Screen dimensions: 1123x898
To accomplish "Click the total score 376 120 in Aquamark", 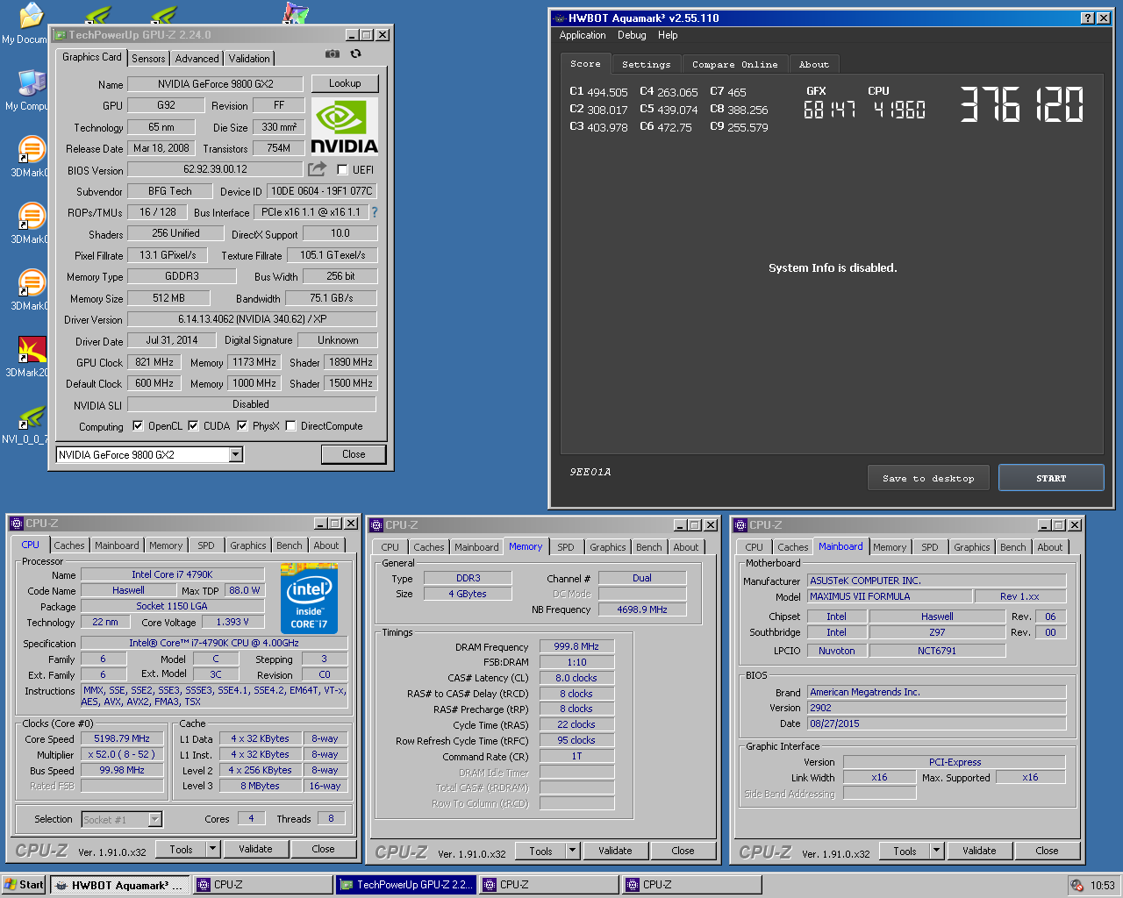I will coord(1022,104).
